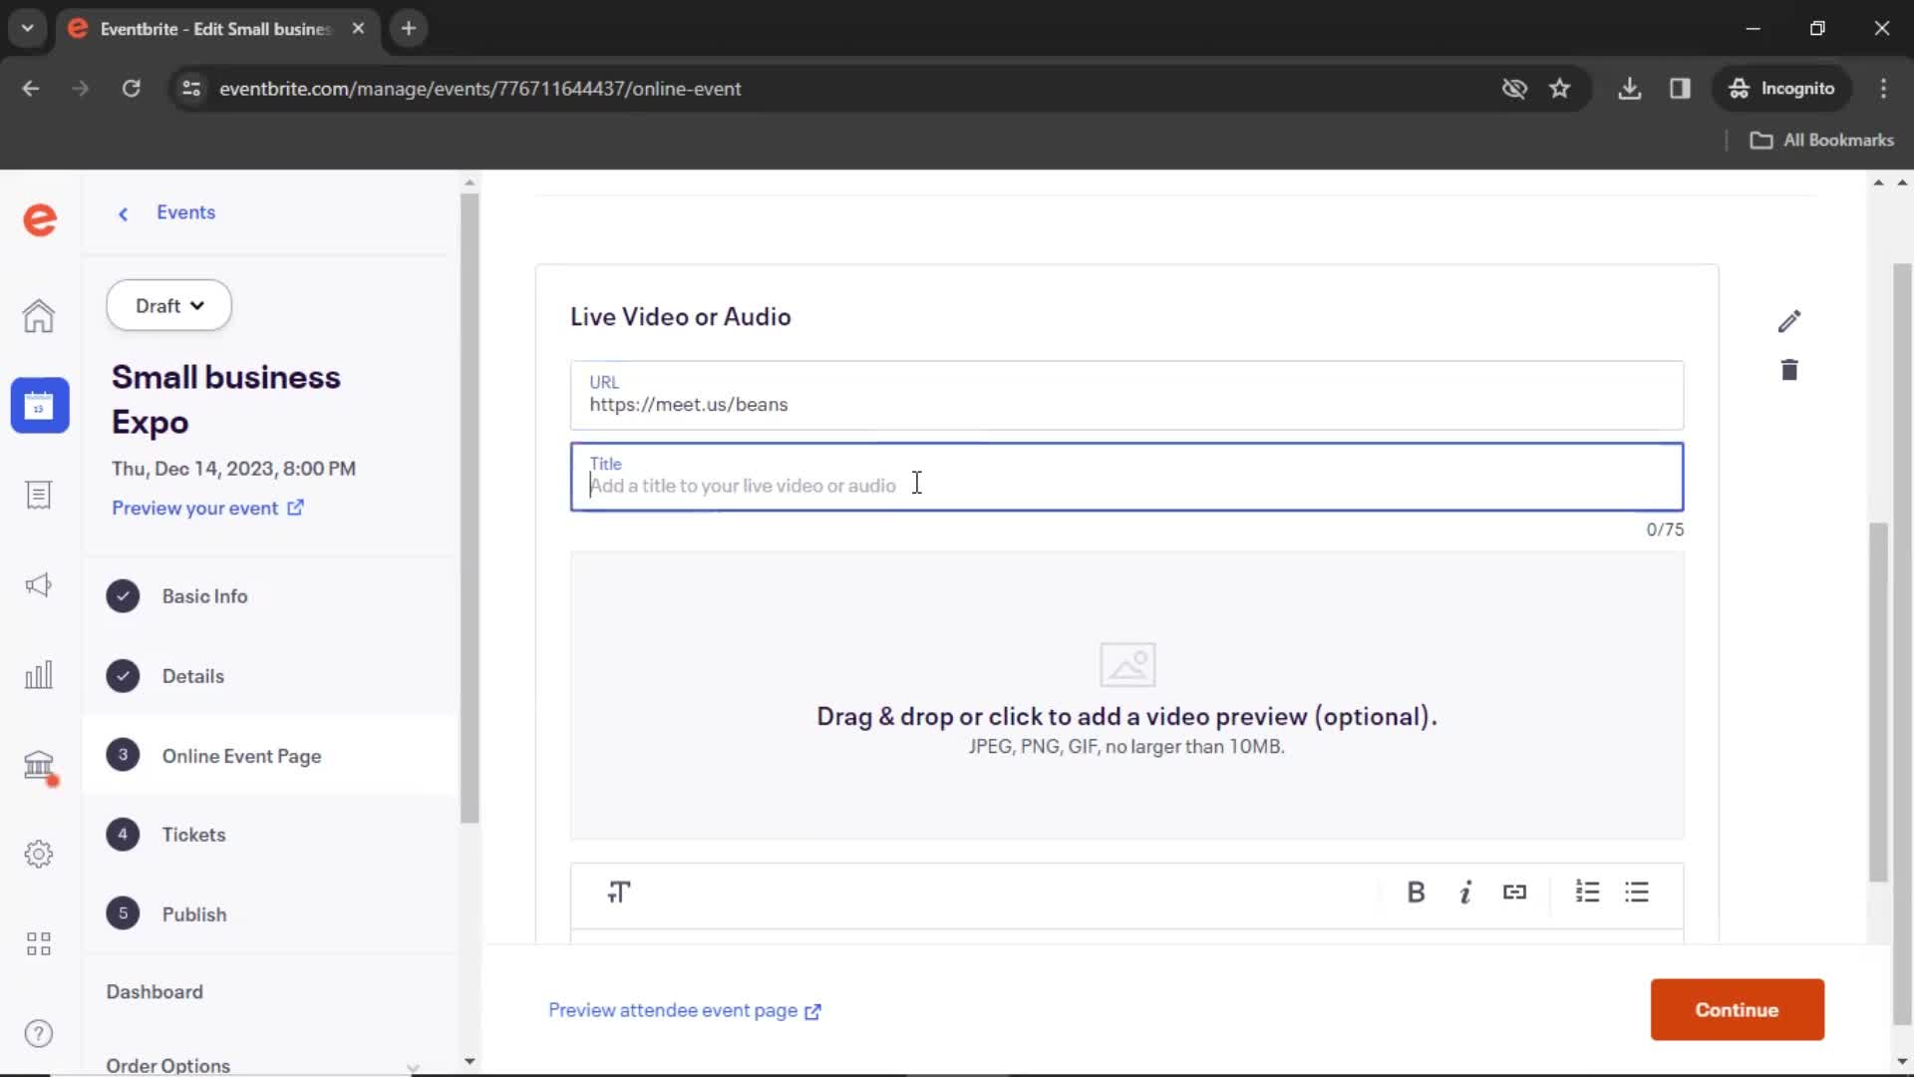Click the text size formatting icon

tap(619, 893)
